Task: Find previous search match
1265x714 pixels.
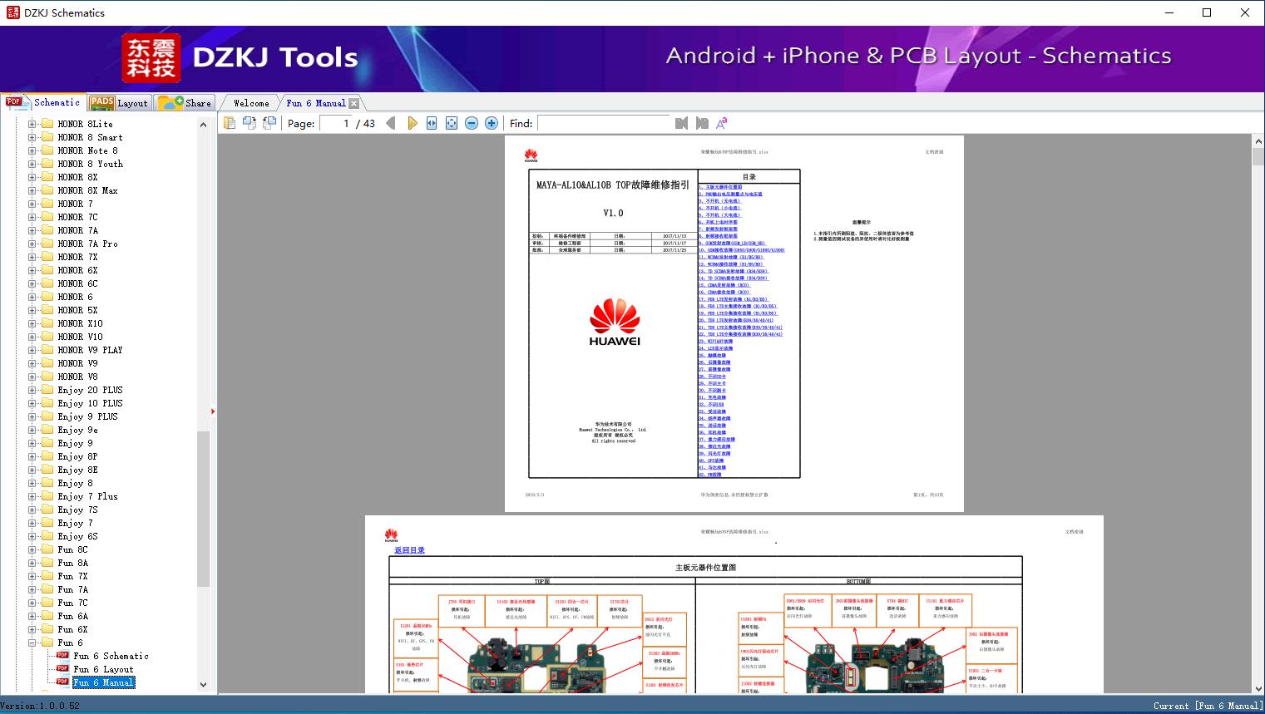Action: click(x=682, y=123)
